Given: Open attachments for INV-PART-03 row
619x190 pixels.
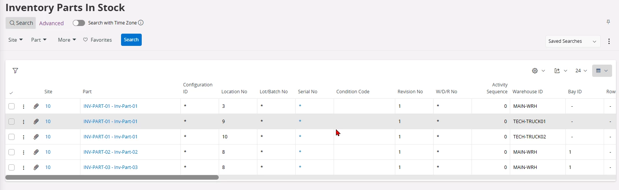Looking at the screenshot, I should coord(36,167).
